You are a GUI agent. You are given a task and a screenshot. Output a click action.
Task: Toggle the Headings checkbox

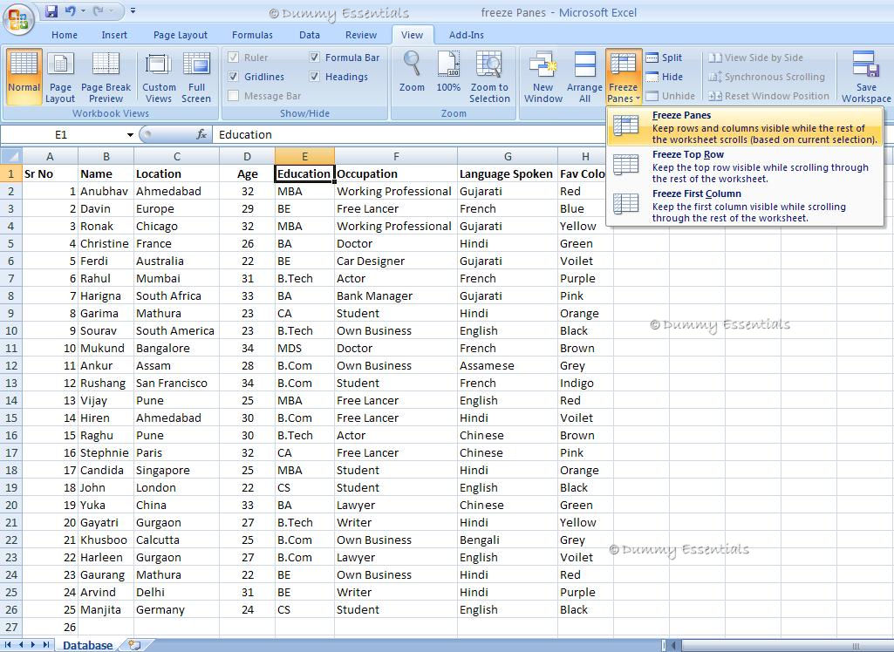pos(314,77)
